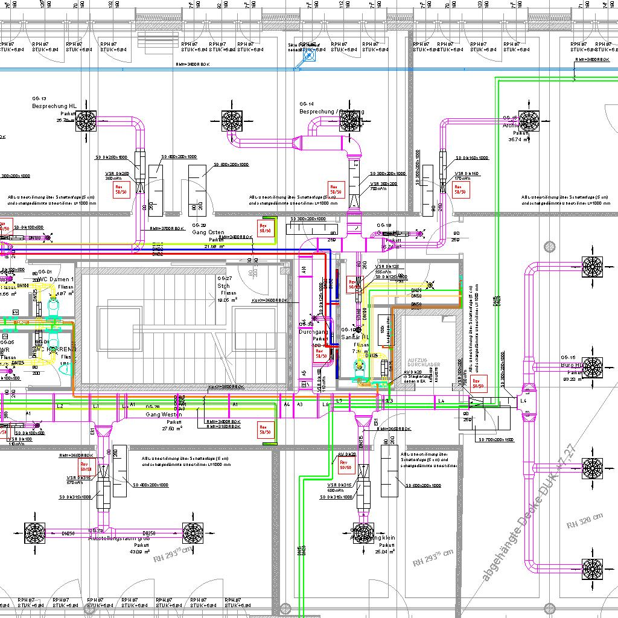The height and width of the screenshot is (618, 618).
Task: Select the Gang Osten room label
Action: 208,232
